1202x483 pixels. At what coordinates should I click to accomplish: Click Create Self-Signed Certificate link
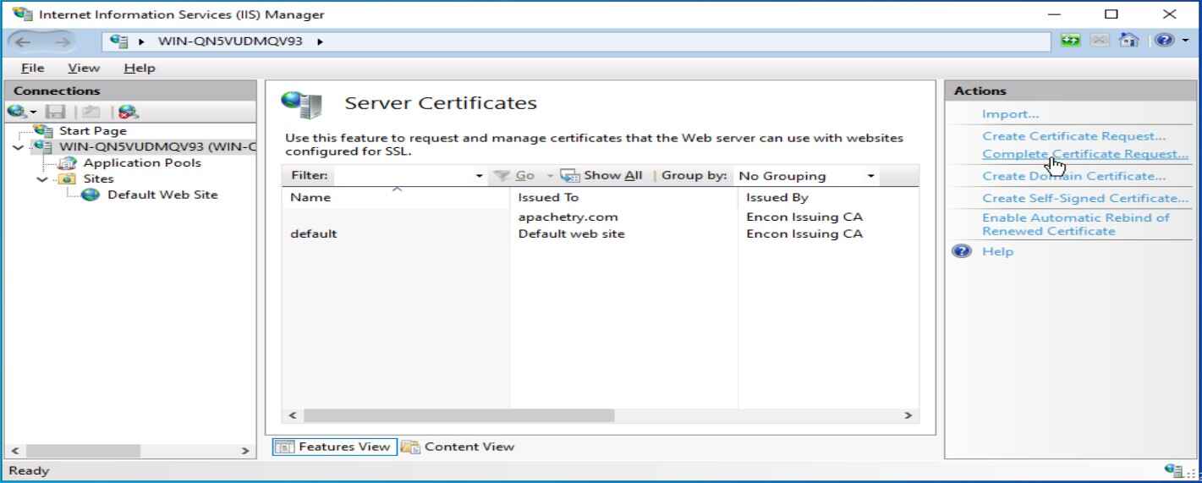coord(1085,198)
